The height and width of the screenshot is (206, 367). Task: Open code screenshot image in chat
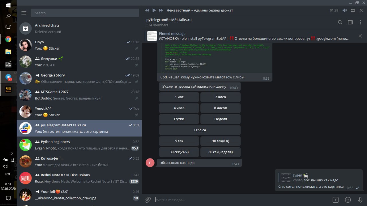click(214, 58)
